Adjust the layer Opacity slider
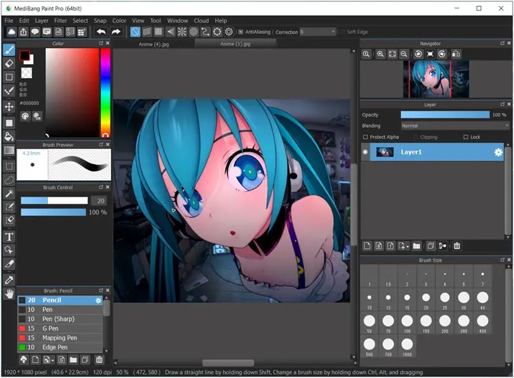 [x=445, y=115]
